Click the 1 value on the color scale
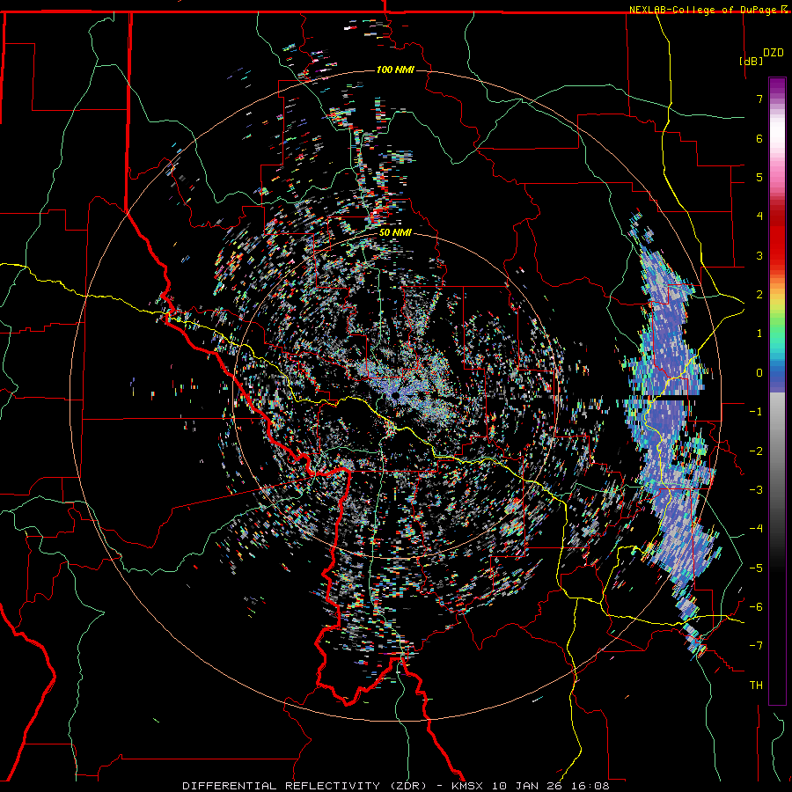 point(759,334)
